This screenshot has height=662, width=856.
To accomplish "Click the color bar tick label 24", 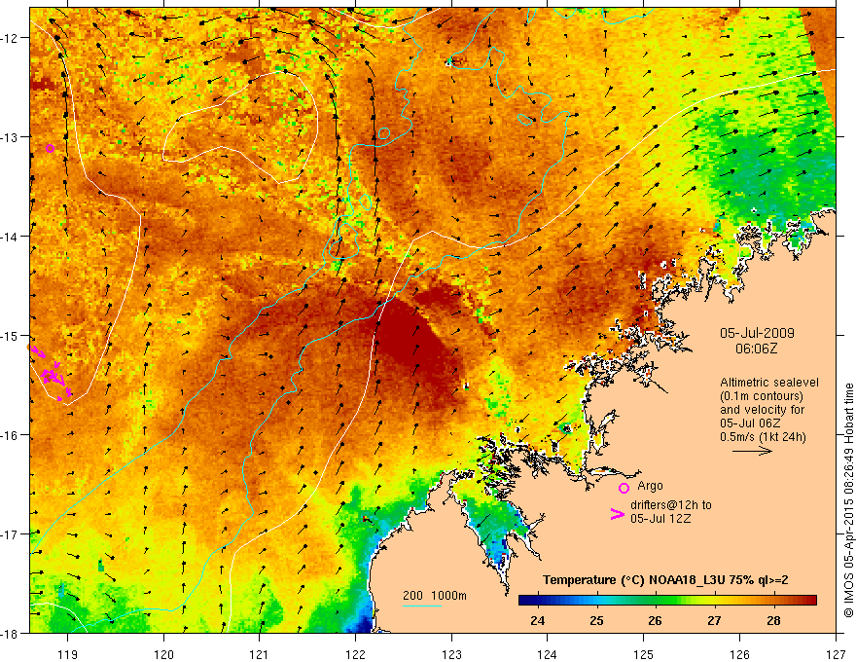I will coord(537,620).
